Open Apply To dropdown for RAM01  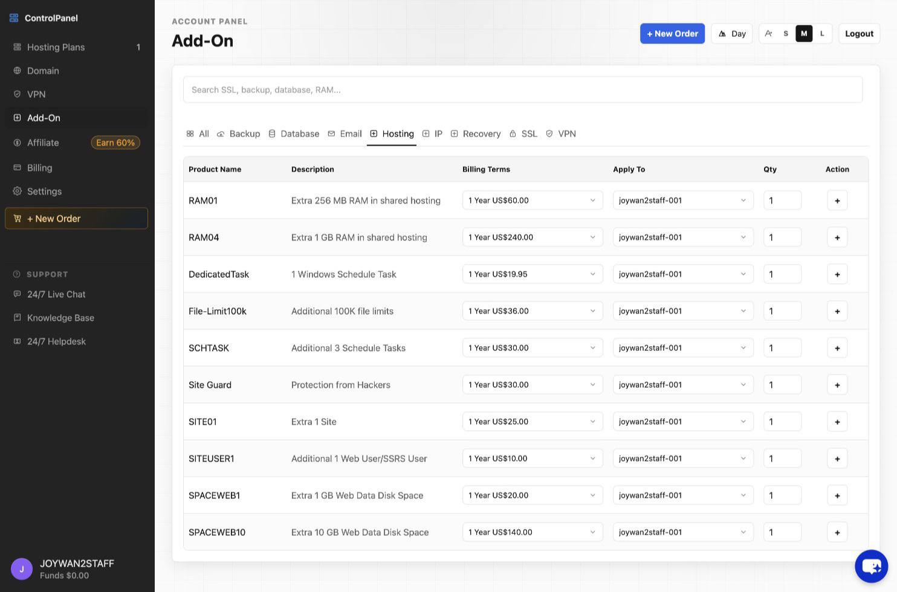(683, 201)
